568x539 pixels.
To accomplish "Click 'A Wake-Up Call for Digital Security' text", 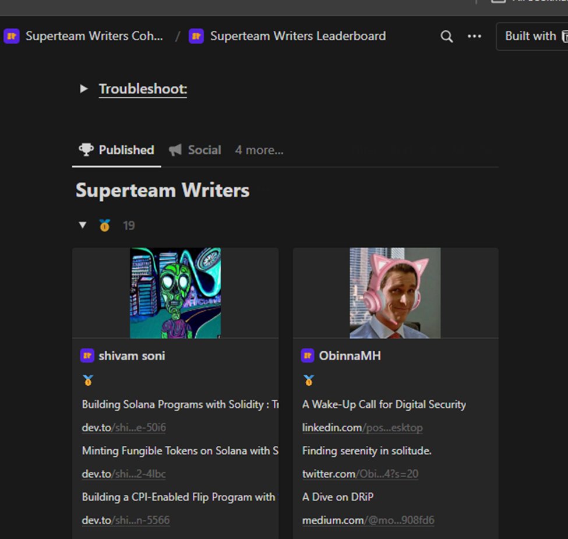I will point(384,404).
